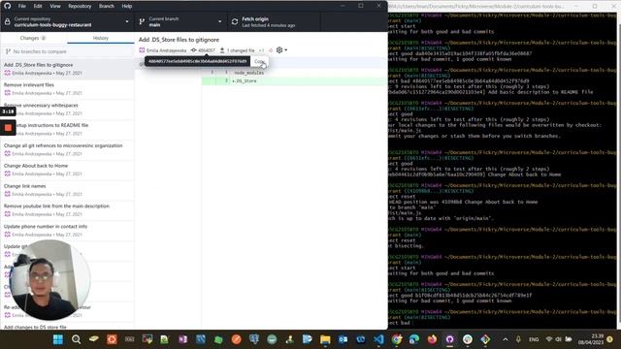Select commit 'Update phone number in contact info'
This screenshot has width=621, height=349.
point(67,231)
